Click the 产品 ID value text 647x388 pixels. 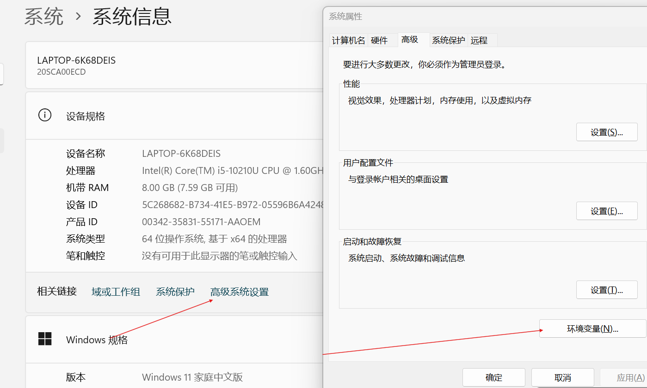[x=201, y=222]
